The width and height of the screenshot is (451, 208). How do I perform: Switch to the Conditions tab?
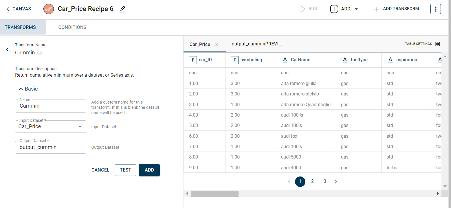coord(72,27)
